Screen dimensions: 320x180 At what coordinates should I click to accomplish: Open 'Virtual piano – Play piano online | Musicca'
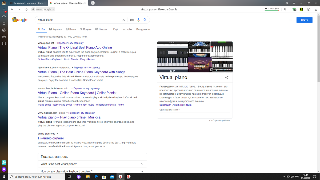point(69,117)
